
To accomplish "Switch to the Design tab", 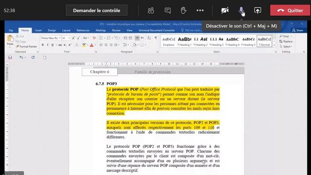I will pos(52,30).
